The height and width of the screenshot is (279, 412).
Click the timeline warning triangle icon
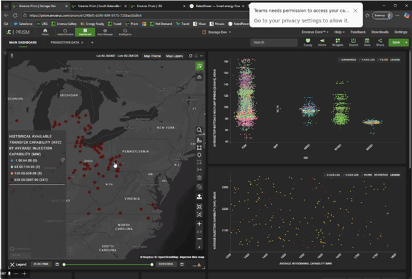coord(199,265)
